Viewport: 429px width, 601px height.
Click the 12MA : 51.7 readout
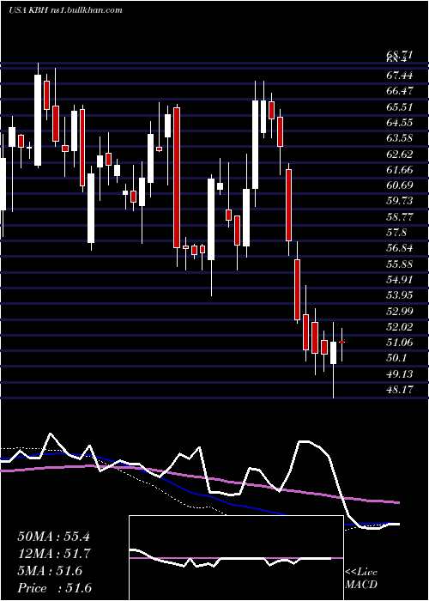[53, 554]
